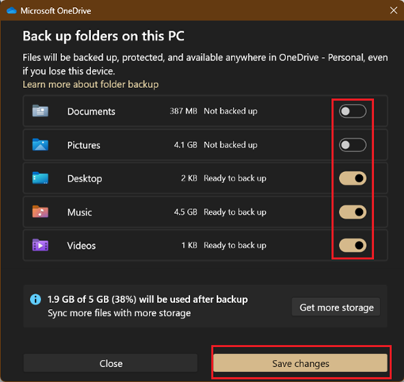Click the Pictures 'Not backed up' status text
Image resolution: width=404 pixels, height=382 pixels.
(231, 145)
